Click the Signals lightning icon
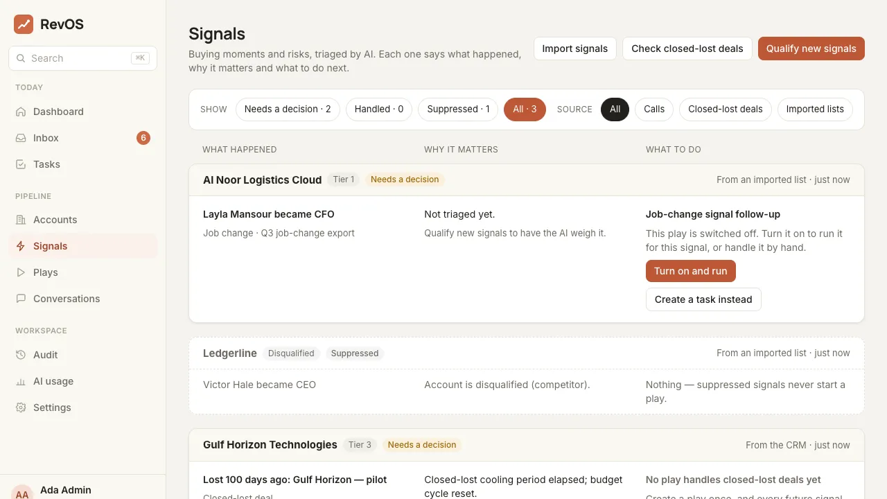Screen dimensions: 887x499 tap(21, 246)
